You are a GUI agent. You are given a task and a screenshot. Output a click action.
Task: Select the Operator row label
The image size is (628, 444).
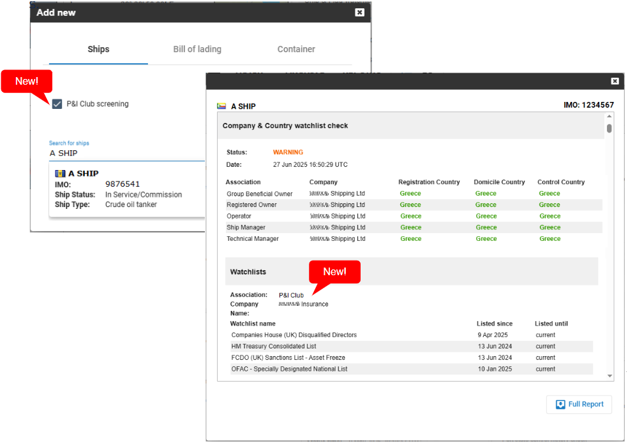(x=239, y=216)
